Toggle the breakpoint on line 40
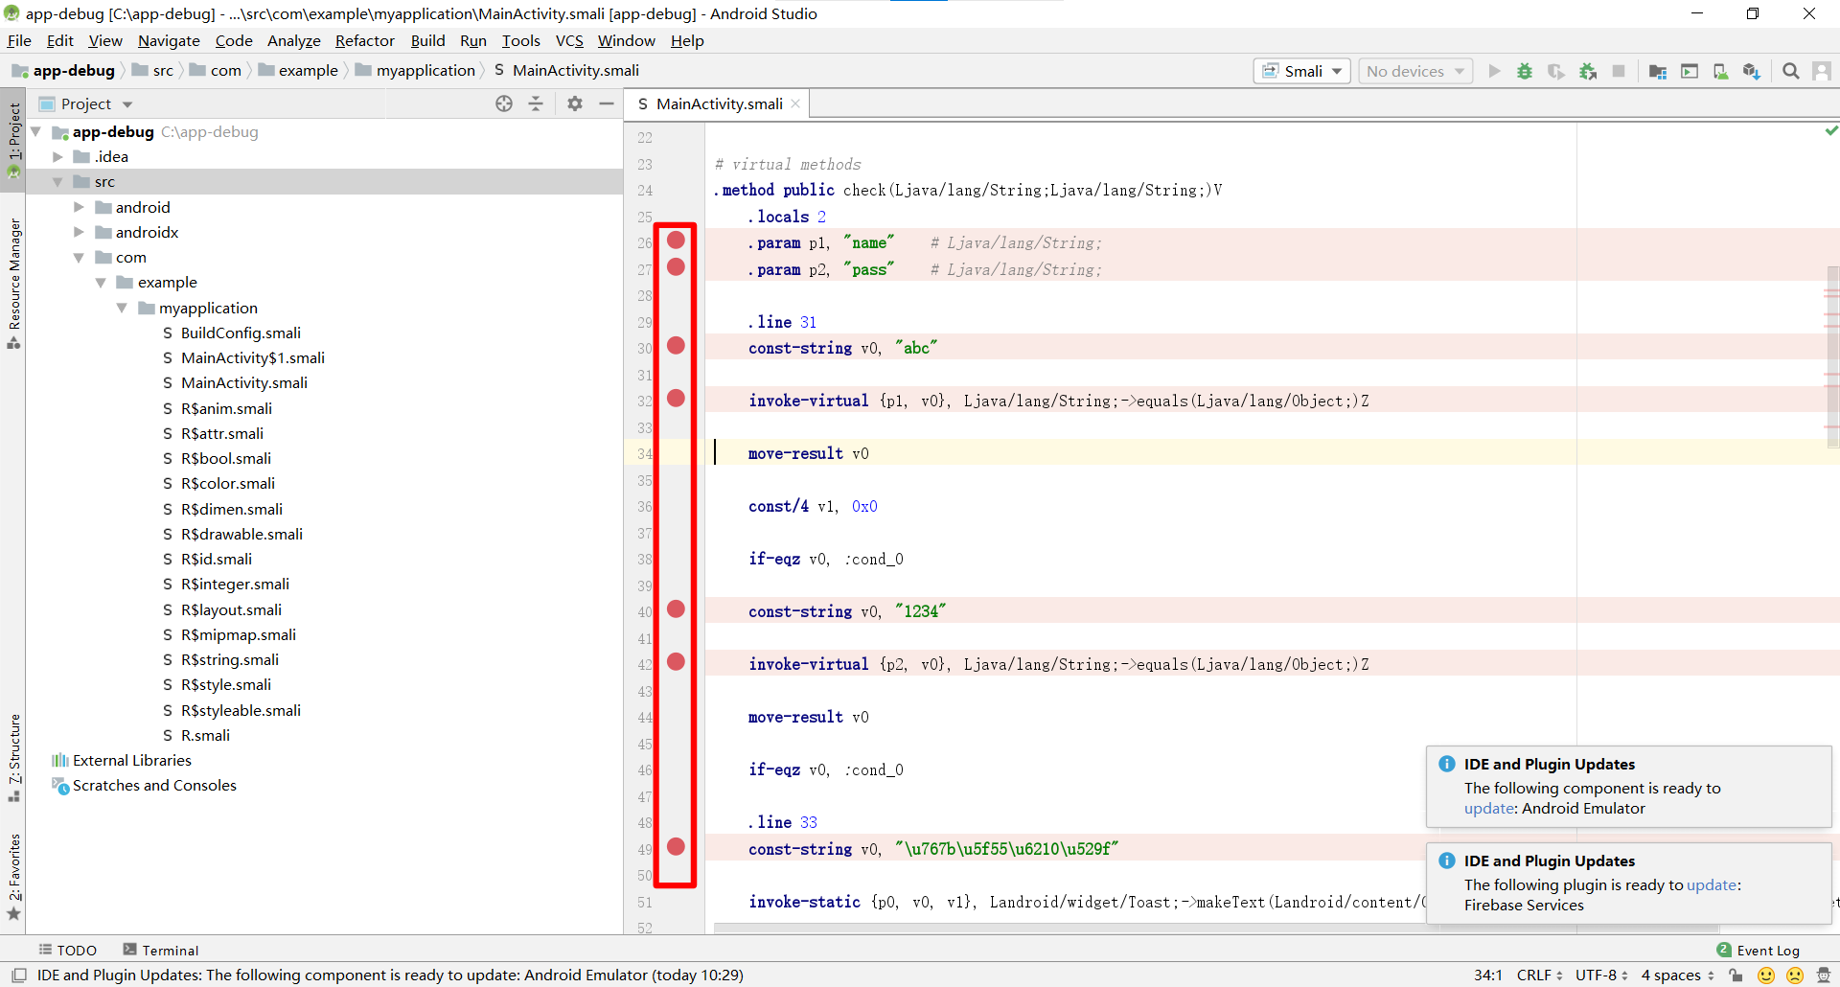Screen dimensions: 1840x987 click(x=677, y=608)
